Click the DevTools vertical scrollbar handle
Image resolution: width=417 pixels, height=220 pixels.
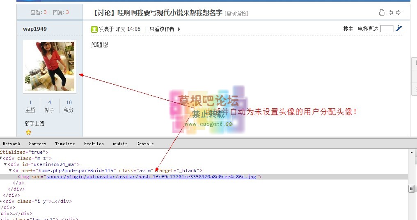click(411, 189)
